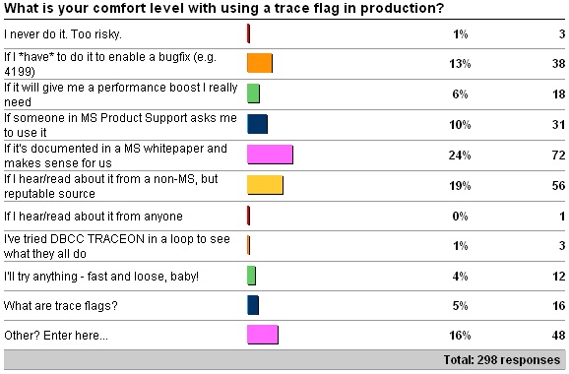This screenshot has height=374, width=569.
Task: Click the magenta bar for MS whitepaper
Action: pyautogui.click(x=270, y=155)
